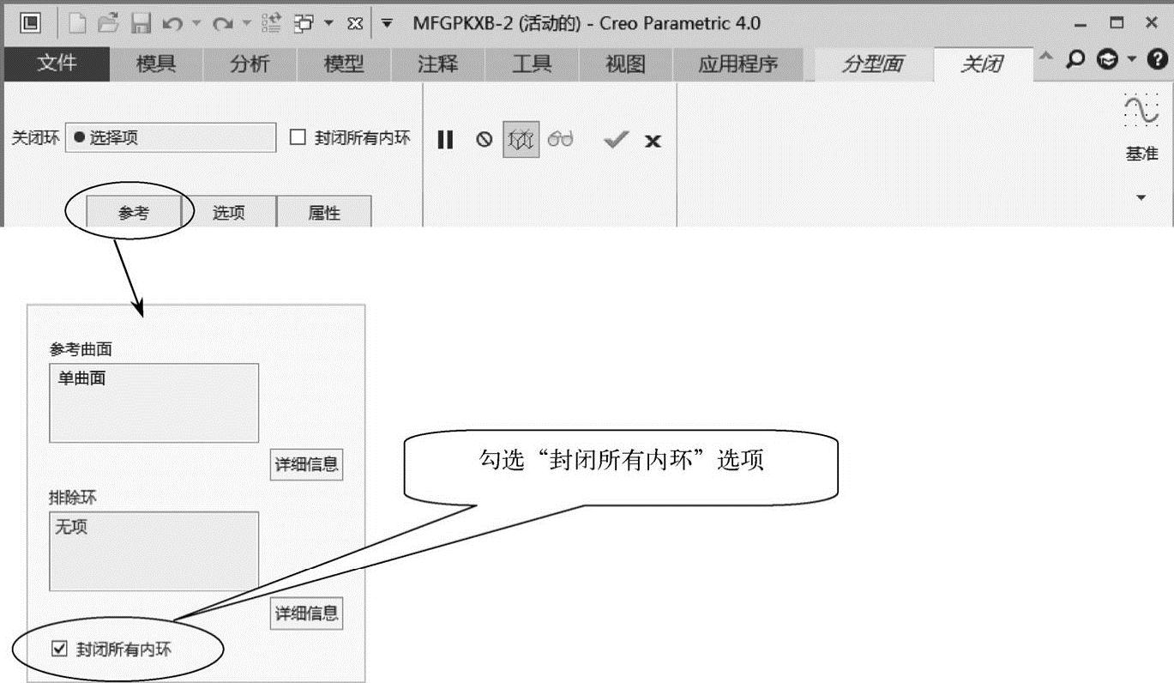The image size is (1174, 683).
Task: Click the verify glasses icon
Action: click(x=560, y=140)
